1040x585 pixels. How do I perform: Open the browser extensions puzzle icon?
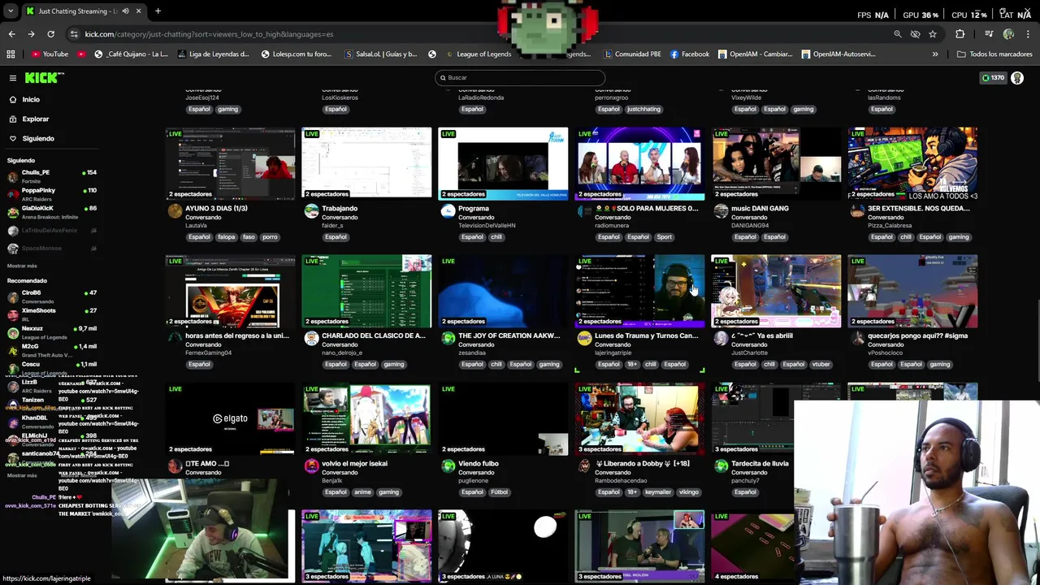[960, 34]
